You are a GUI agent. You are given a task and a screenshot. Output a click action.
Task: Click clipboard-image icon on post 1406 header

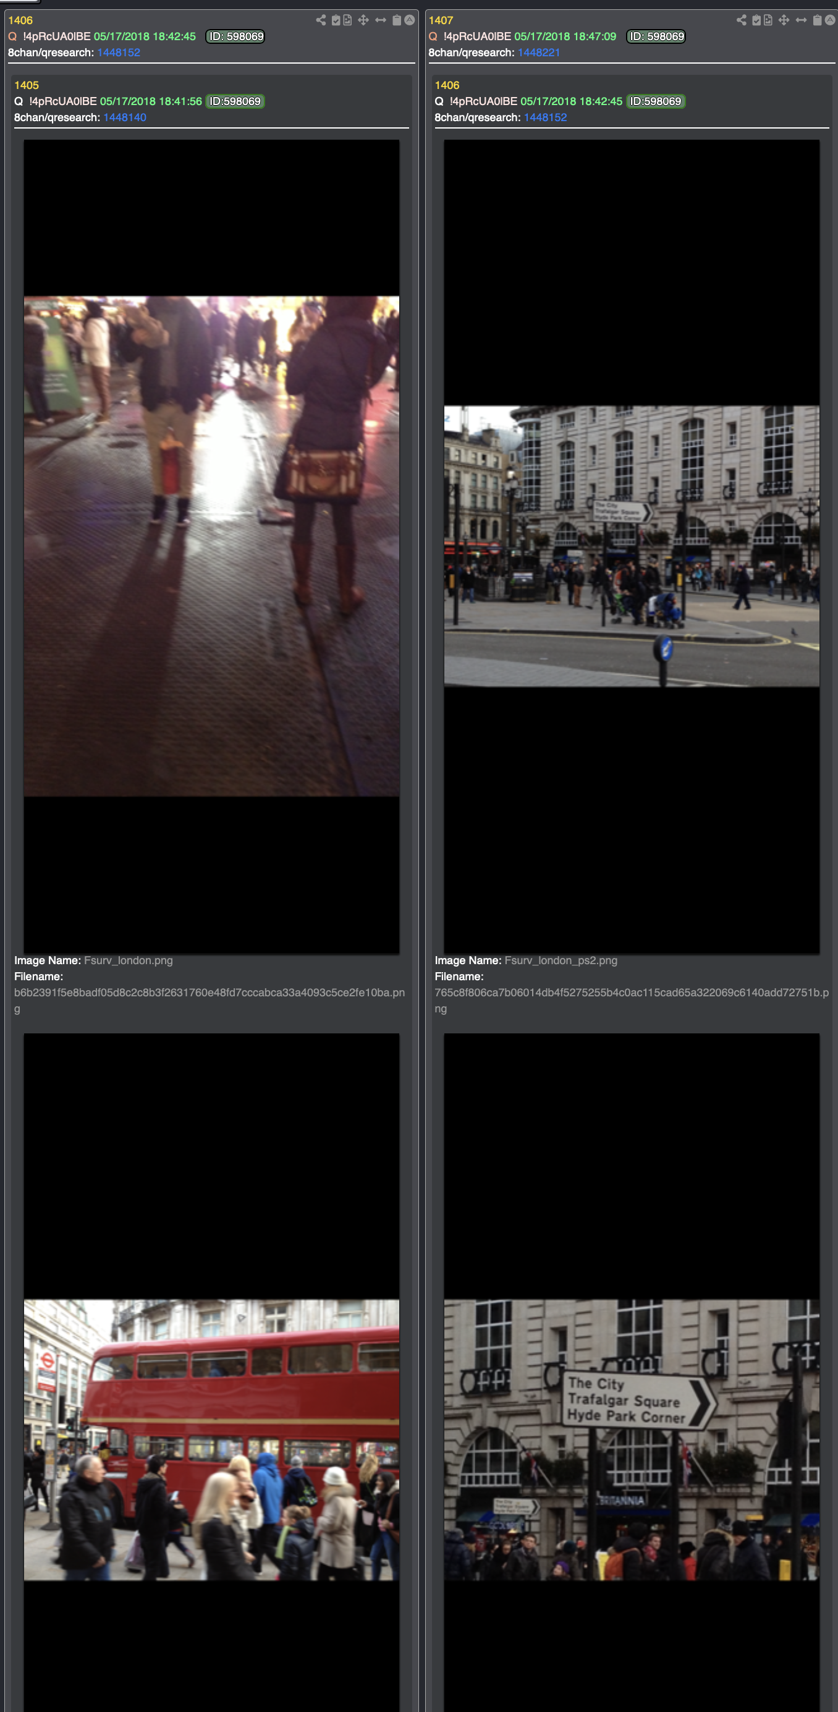pos(347,20)
